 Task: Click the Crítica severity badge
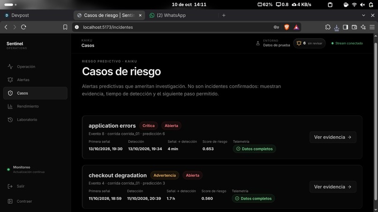[x=149, y=125]
